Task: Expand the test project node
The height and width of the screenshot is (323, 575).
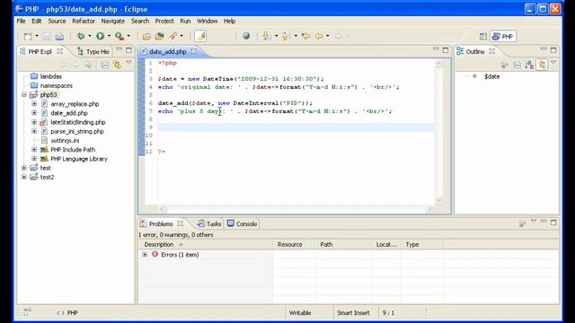Action: click(24, 168)
